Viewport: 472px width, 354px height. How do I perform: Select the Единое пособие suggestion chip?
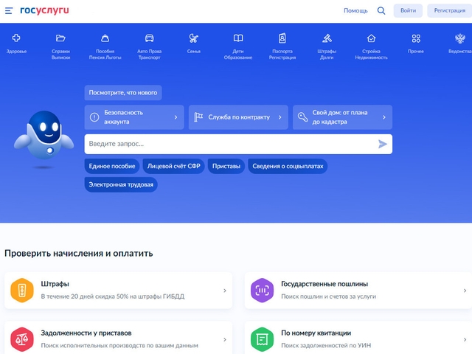pos(112,166)
